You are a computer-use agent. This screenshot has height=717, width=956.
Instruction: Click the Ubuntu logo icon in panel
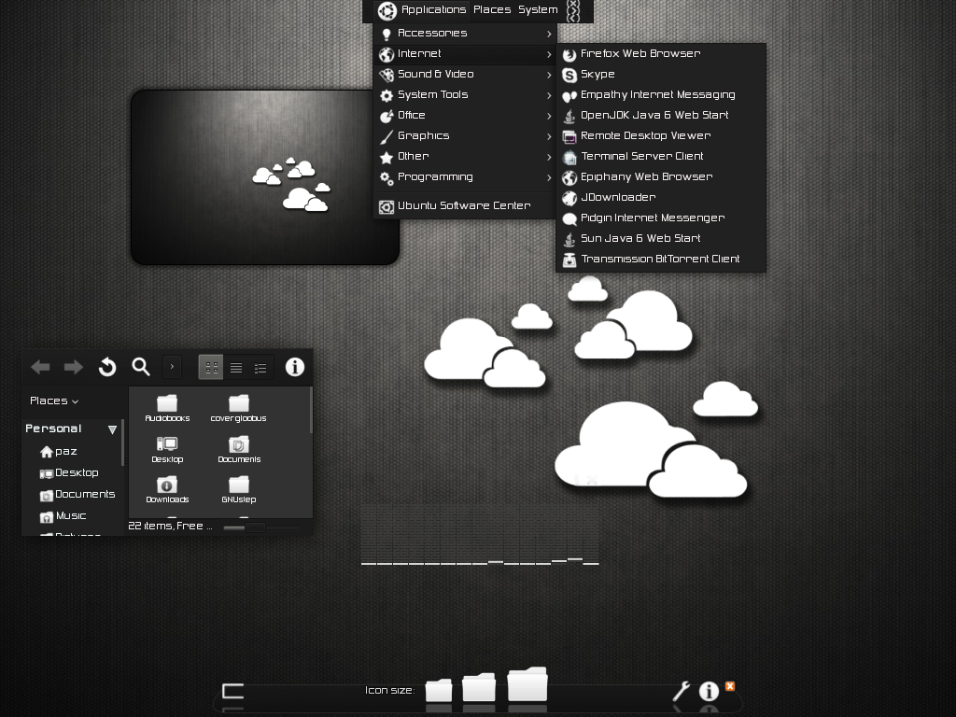click(387, 10)
